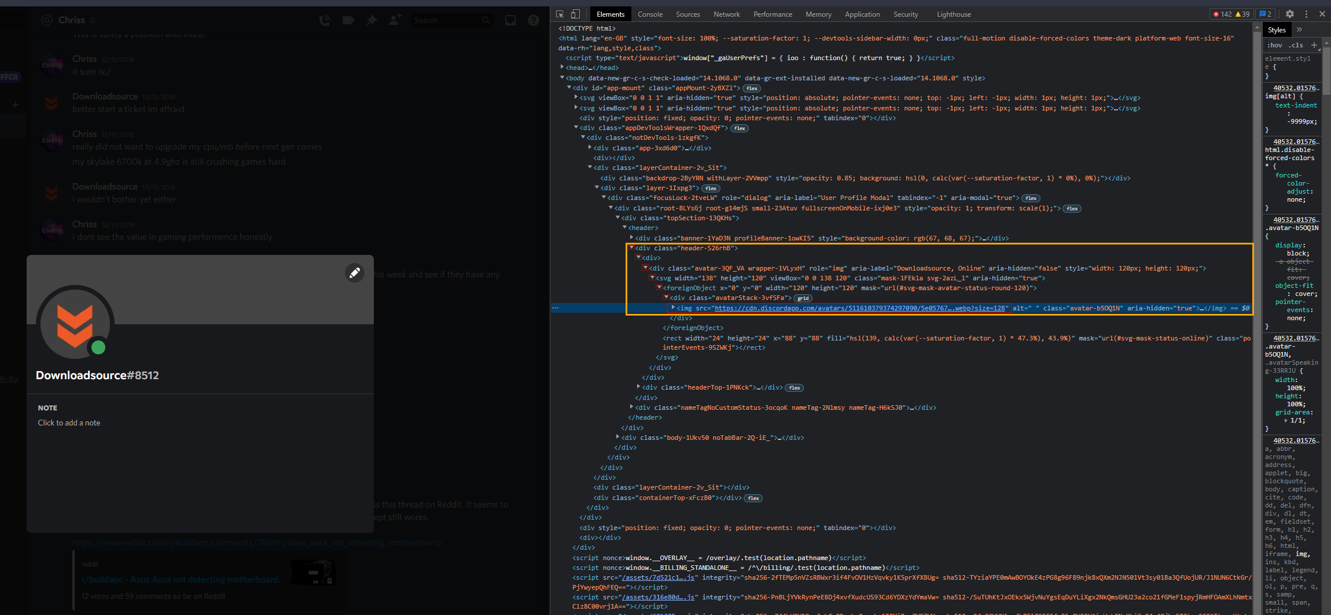The height and width of the screenshot is (615, 1331).
Task: Open the Application tab
Action: click(862, 14)
